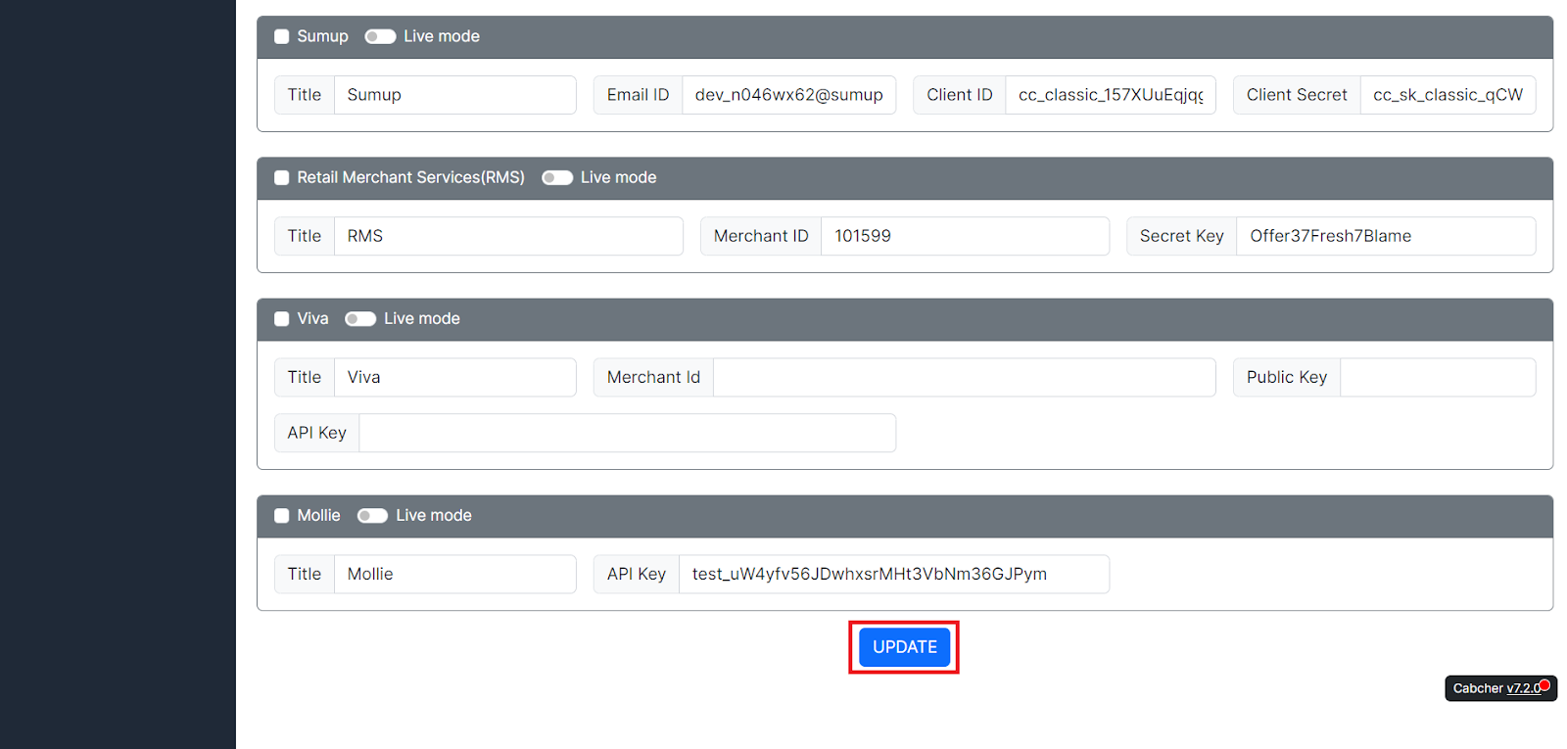Click the Viva 'Merchant Id' label

coord(653,377)
